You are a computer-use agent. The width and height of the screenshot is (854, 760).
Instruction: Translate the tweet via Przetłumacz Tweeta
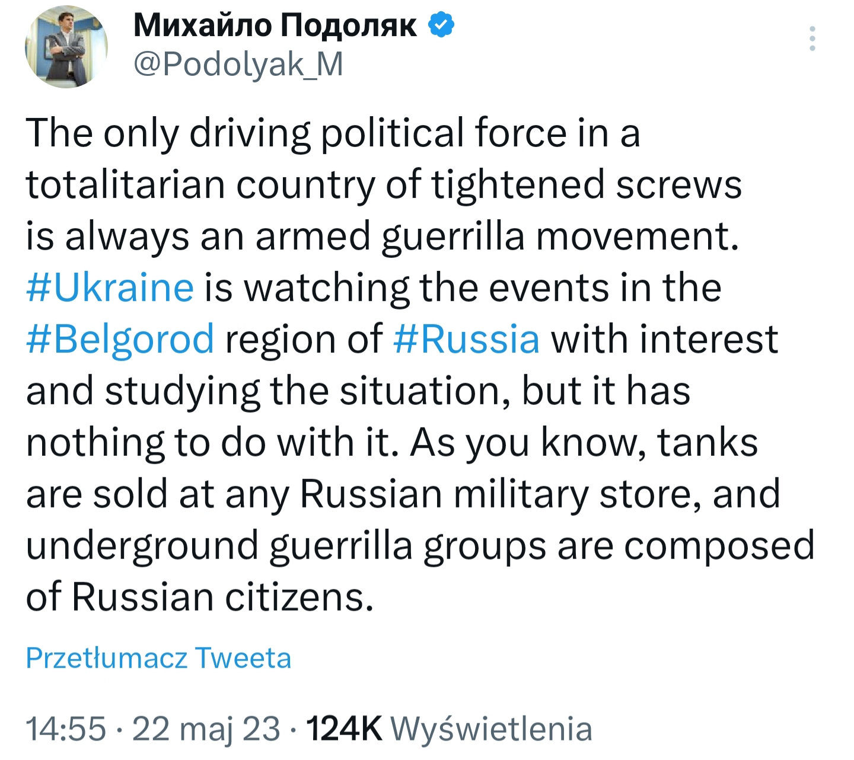coord(158,658)
